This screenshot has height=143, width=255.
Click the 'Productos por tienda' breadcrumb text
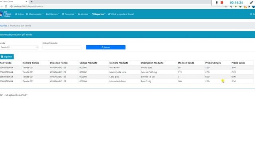pos(20,25)
